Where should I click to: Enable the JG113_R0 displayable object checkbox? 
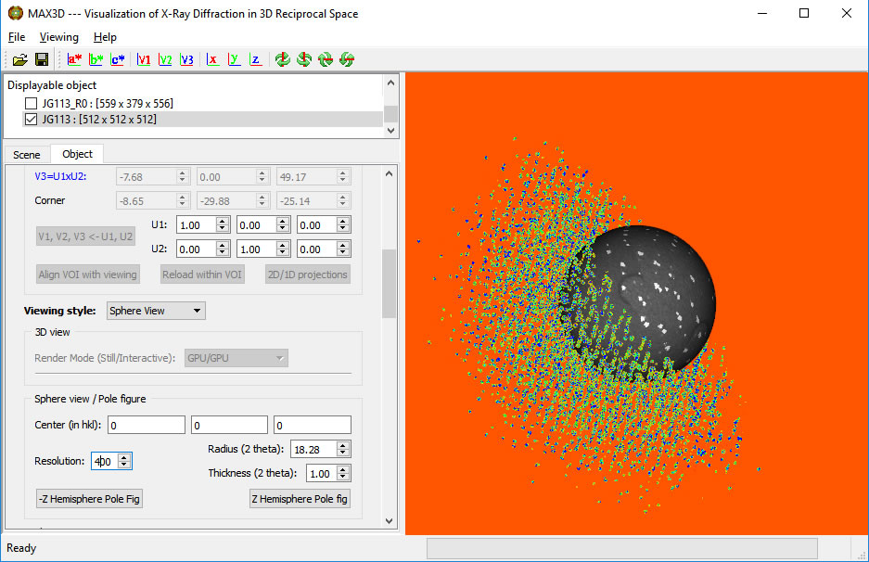(x=31, y=103)
